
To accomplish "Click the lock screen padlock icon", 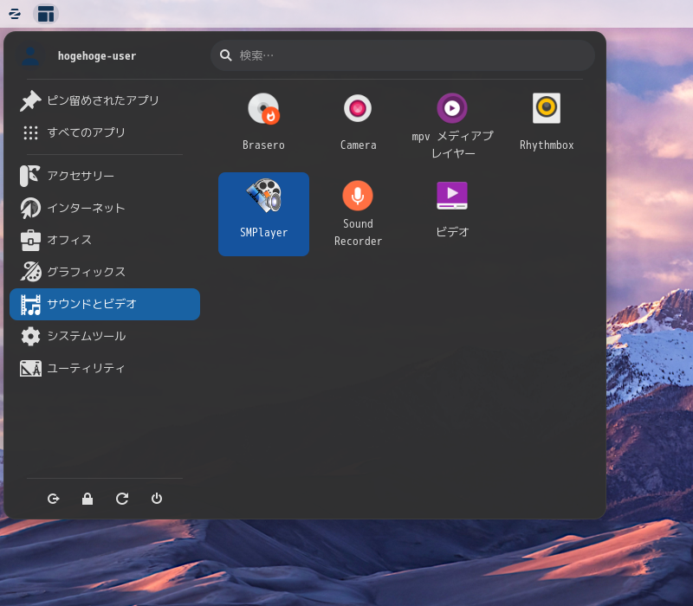I will (87, 499).
